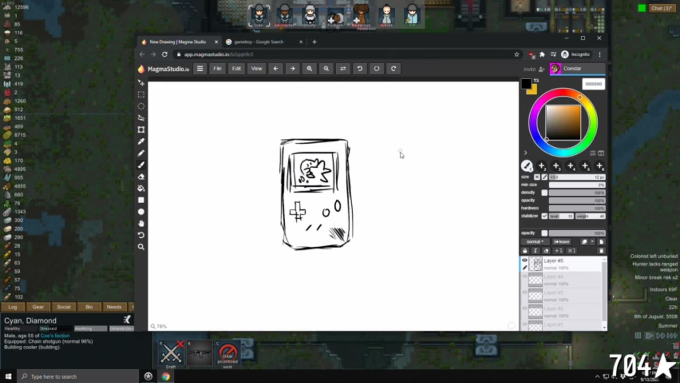
Task: Toggle size pressure pen icon
Action: (545, 177)
